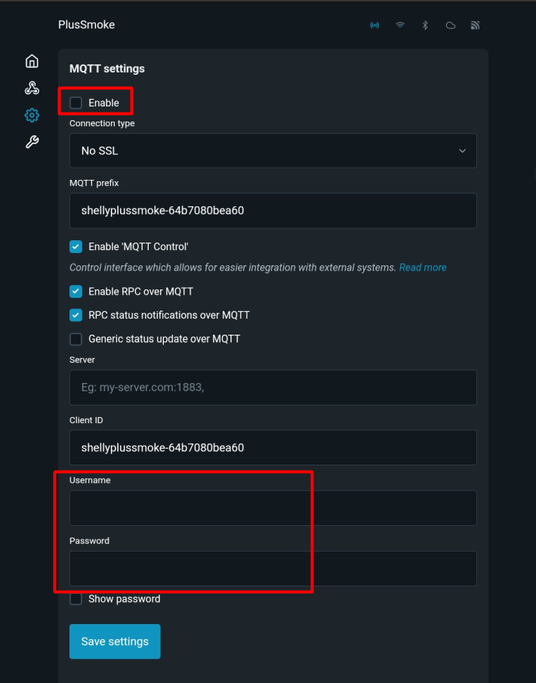The width and height of the screenshot is (536, 683).
Task: Click the MQTT feed status icon
Action: [x=475, y=25]
